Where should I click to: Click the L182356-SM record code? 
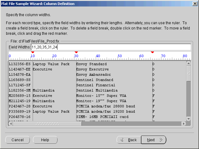20,90
